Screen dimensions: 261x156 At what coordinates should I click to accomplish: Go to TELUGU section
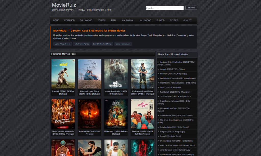pos(101,20)
